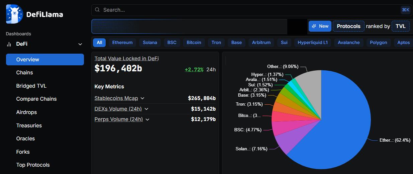This screenshot has width=413, height=174.
Task: Click the ⌘K shortcut badge
Action: coord(405,10)
